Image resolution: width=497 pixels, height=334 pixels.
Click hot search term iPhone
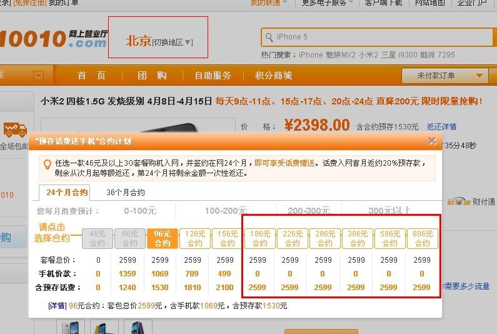coord(311,55)
